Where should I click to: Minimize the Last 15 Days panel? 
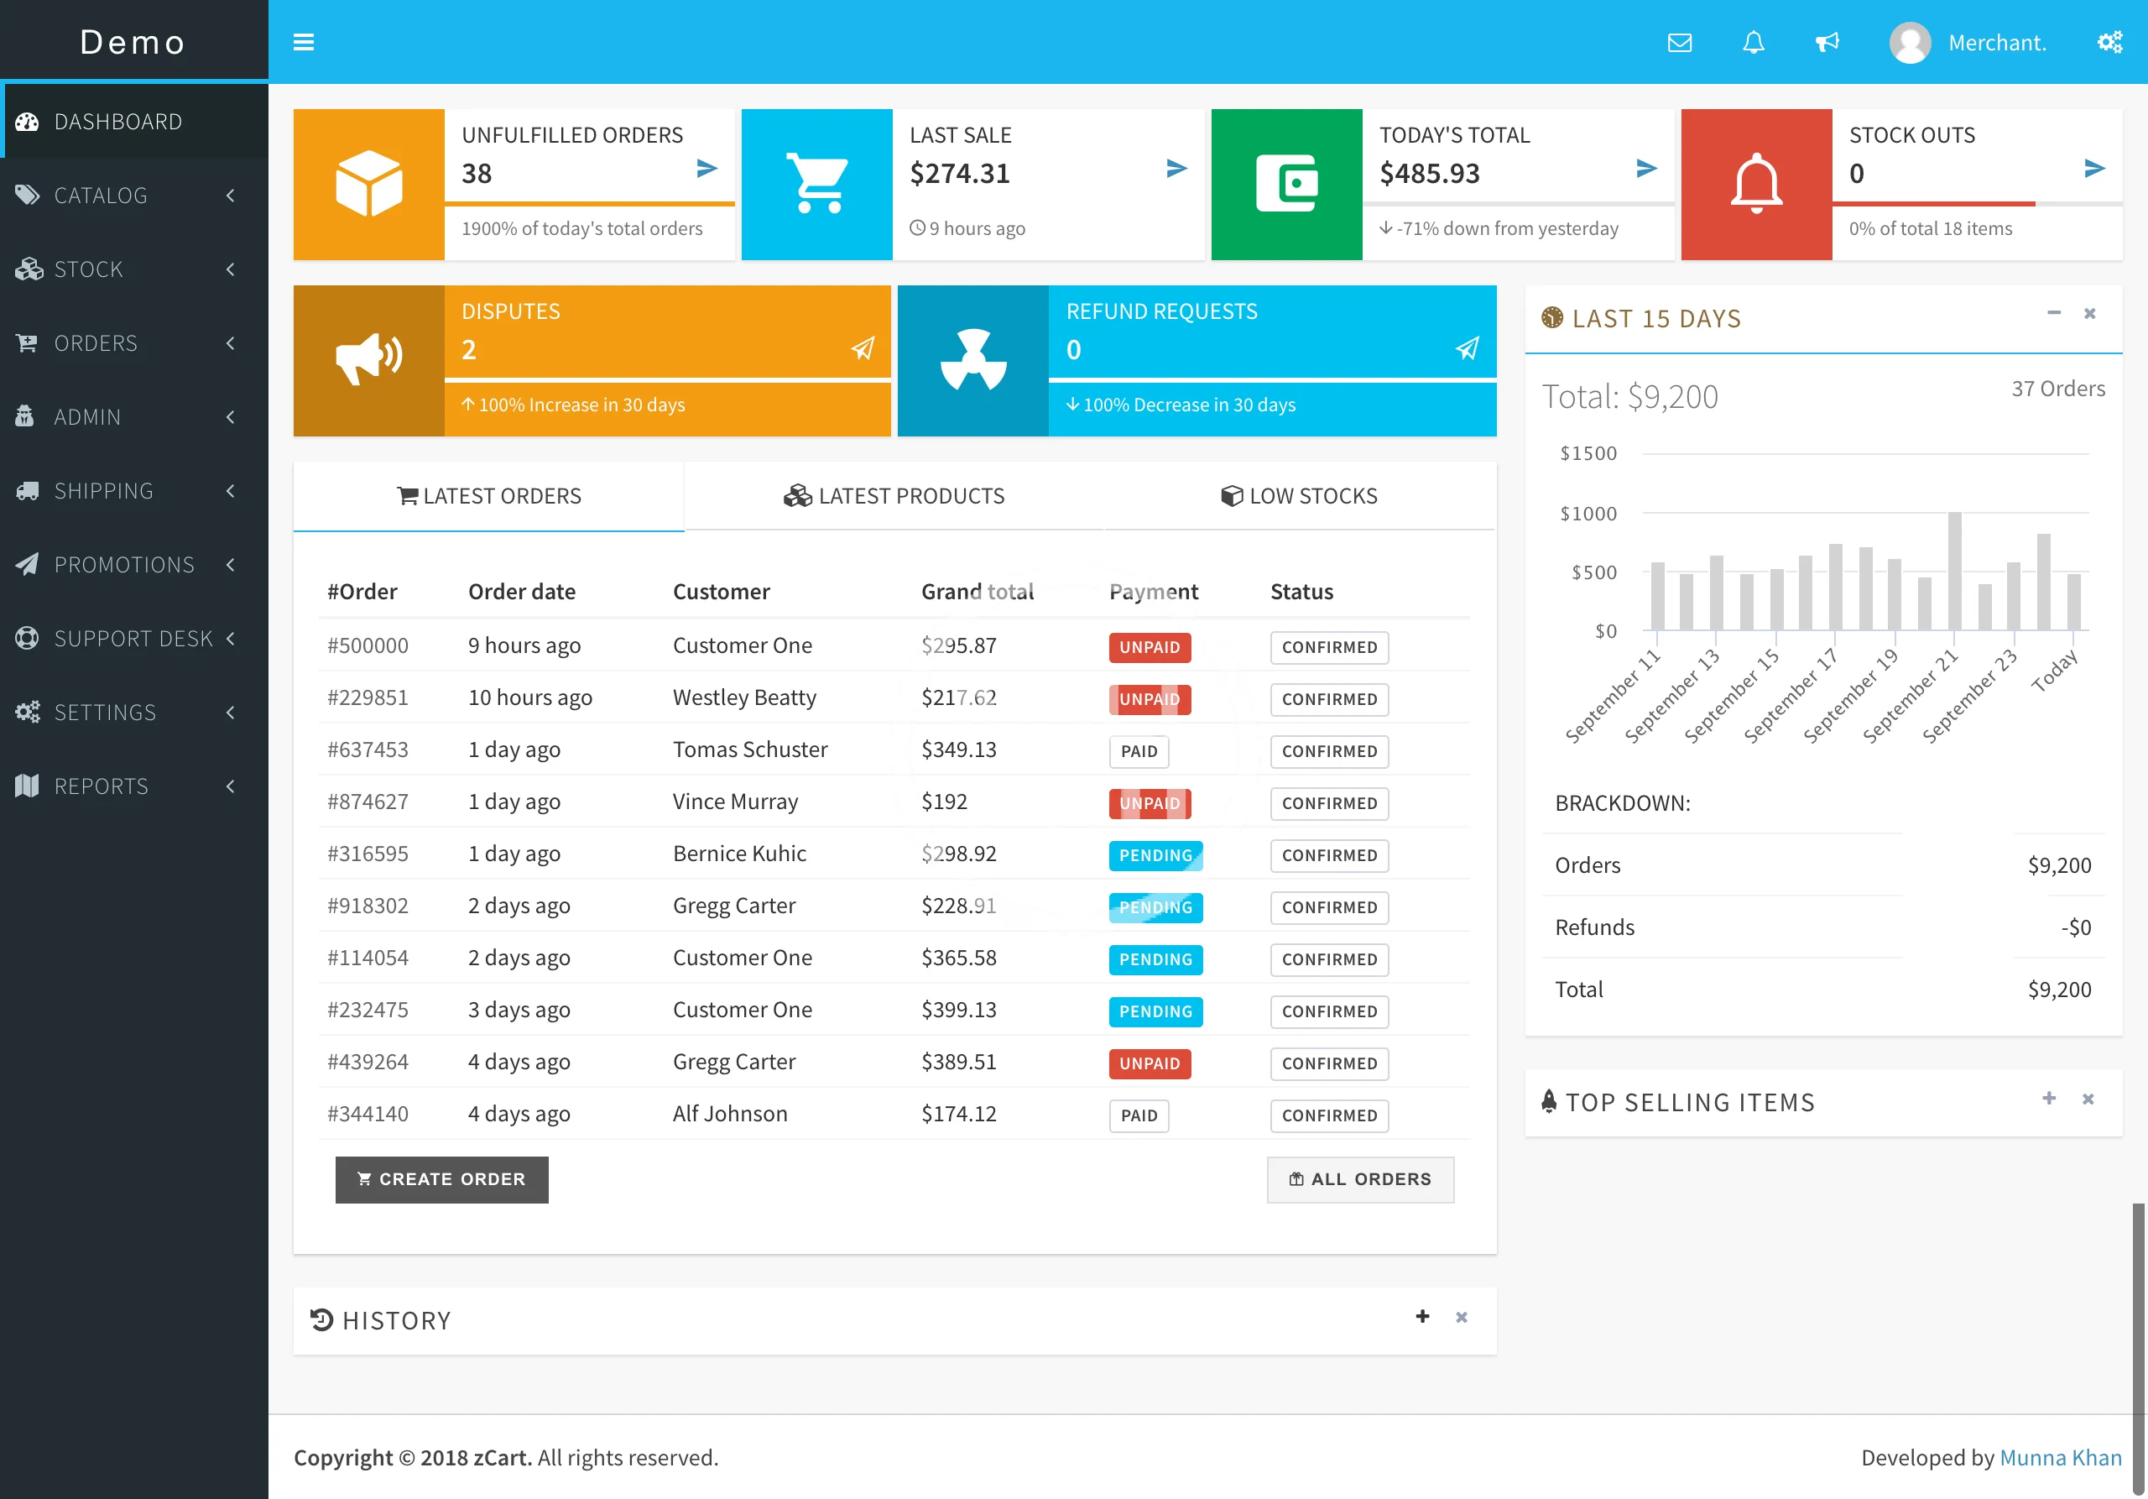coord(2053,313)
